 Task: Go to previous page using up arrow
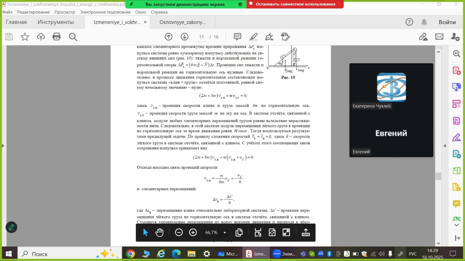168,37
